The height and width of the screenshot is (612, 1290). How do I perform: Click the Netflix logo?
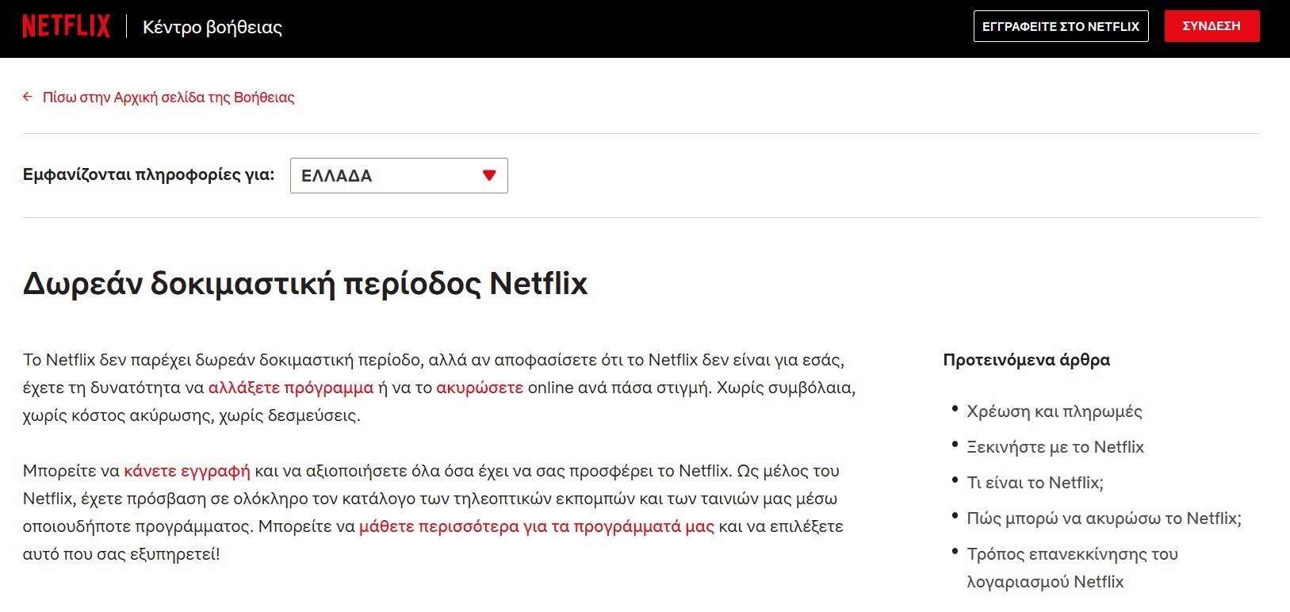[67, 26]
